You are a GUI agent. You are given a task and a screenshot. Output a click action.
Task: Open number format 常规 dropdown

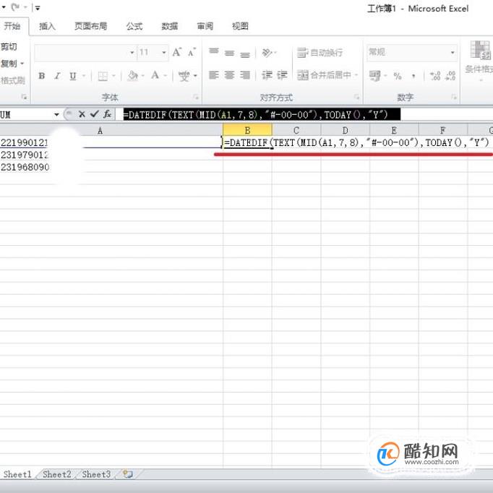tap(453, 52)
